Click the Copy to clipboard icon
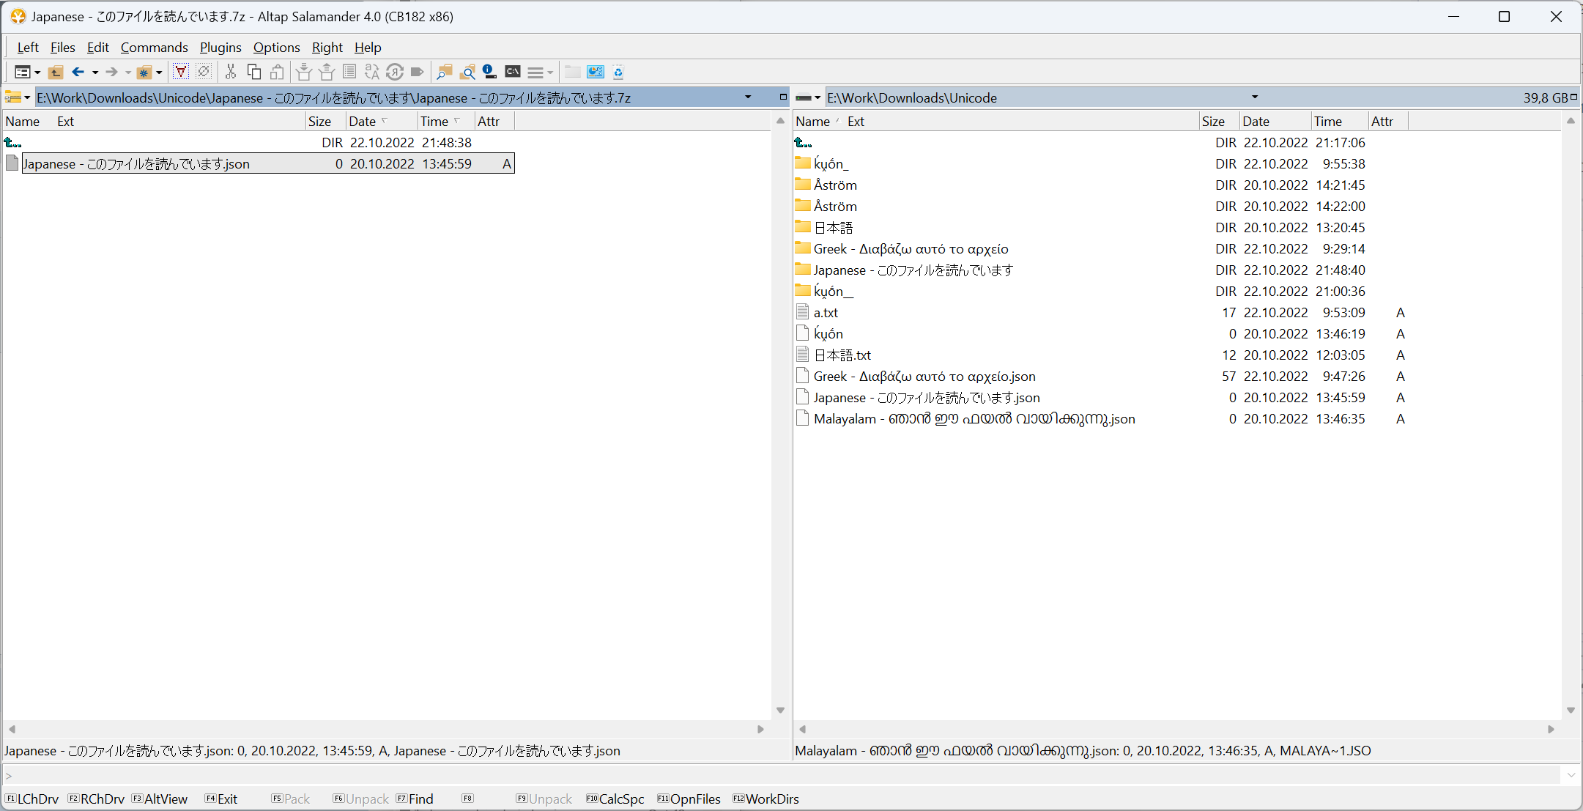Viewport: 1583px width, 811px height. [x=253, y=72]
